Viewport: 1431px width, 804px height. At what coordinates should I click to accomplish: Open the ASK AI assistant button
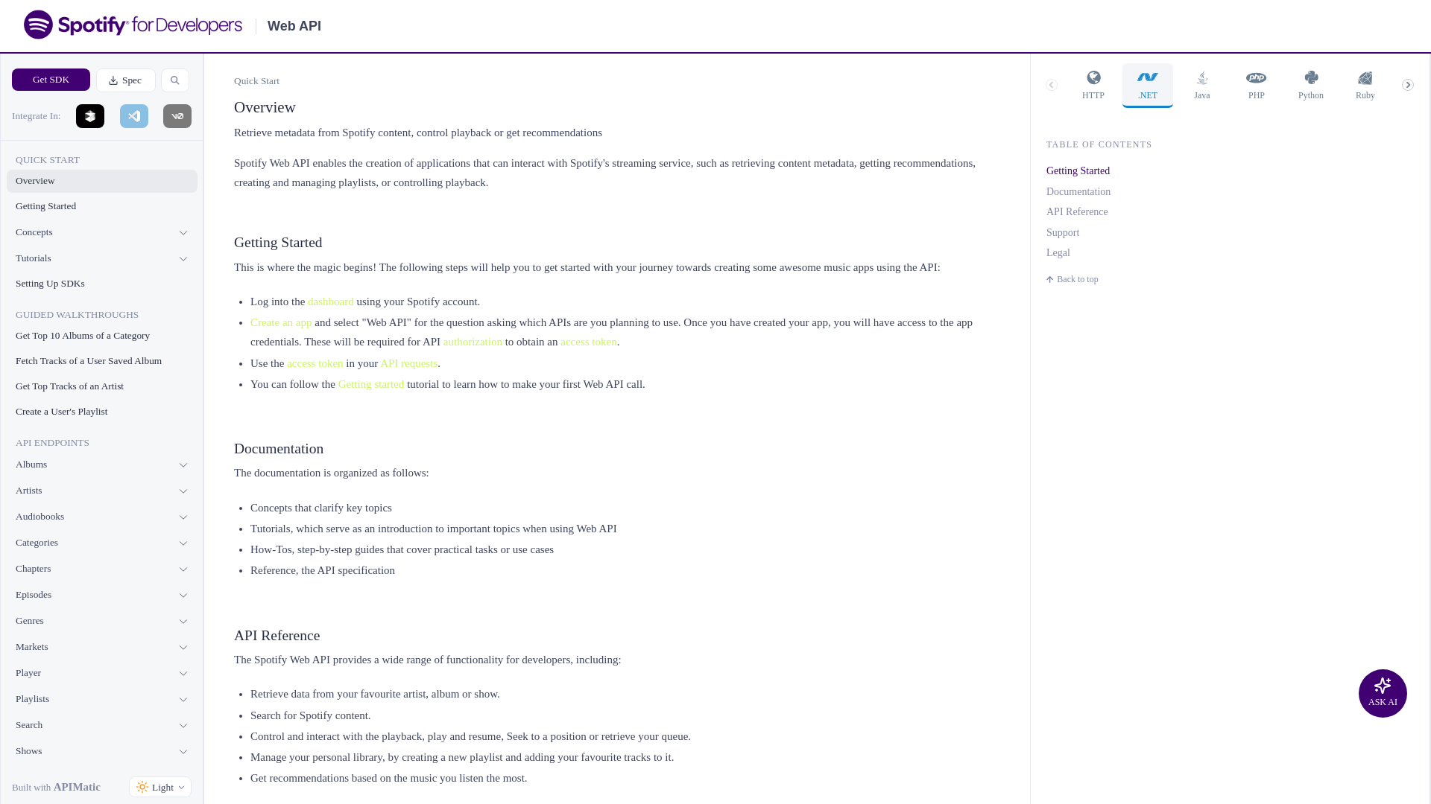1383,693
